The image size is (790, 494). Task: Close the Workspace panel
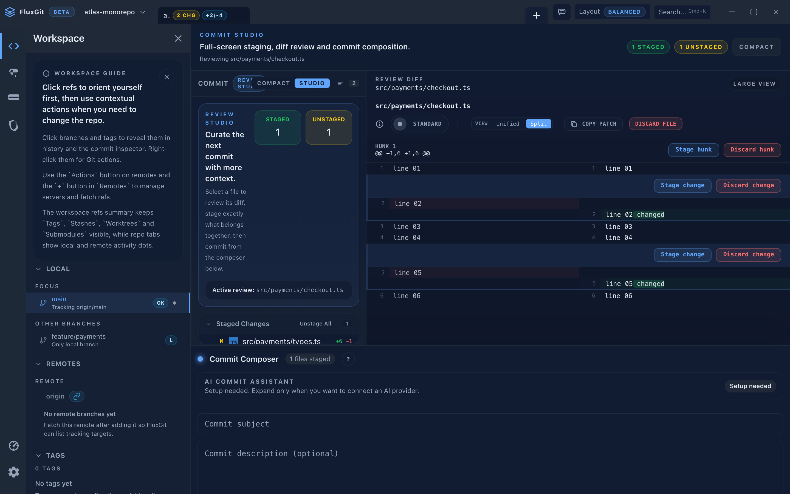click(178, 38)
